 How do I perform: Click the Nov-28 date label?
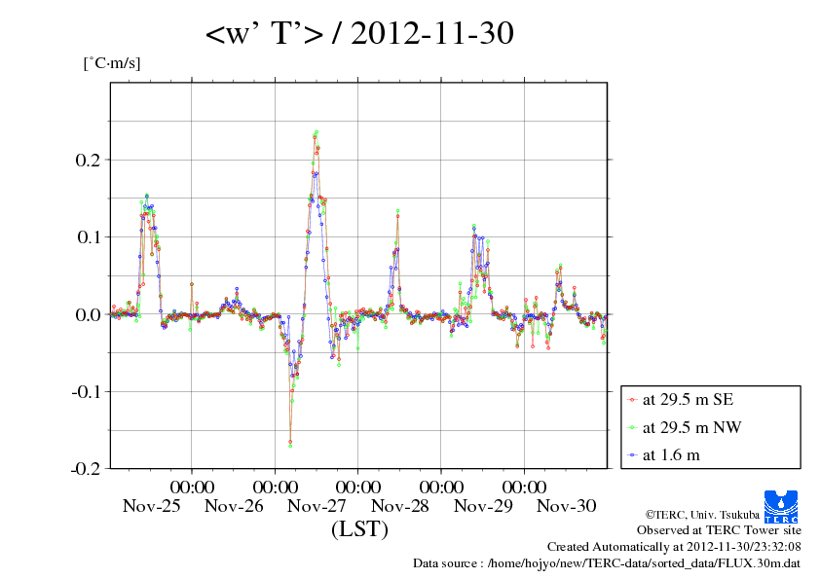399,506
